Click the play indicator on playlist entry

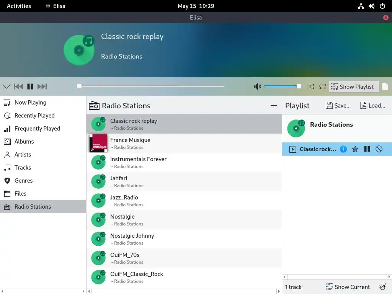click(292, 149)
